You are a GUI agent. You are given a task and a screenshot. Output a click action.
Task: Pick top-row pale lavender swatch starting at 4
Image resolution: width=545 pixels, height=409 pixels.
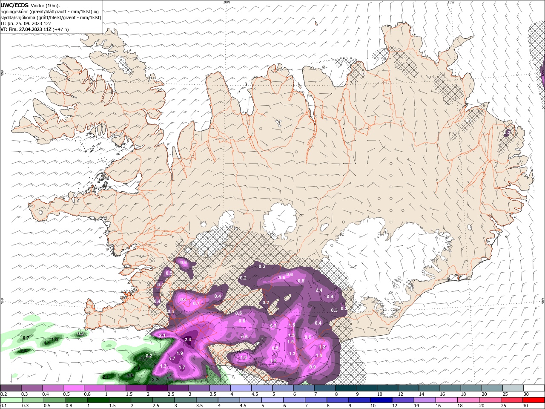(x=241, y=388)
